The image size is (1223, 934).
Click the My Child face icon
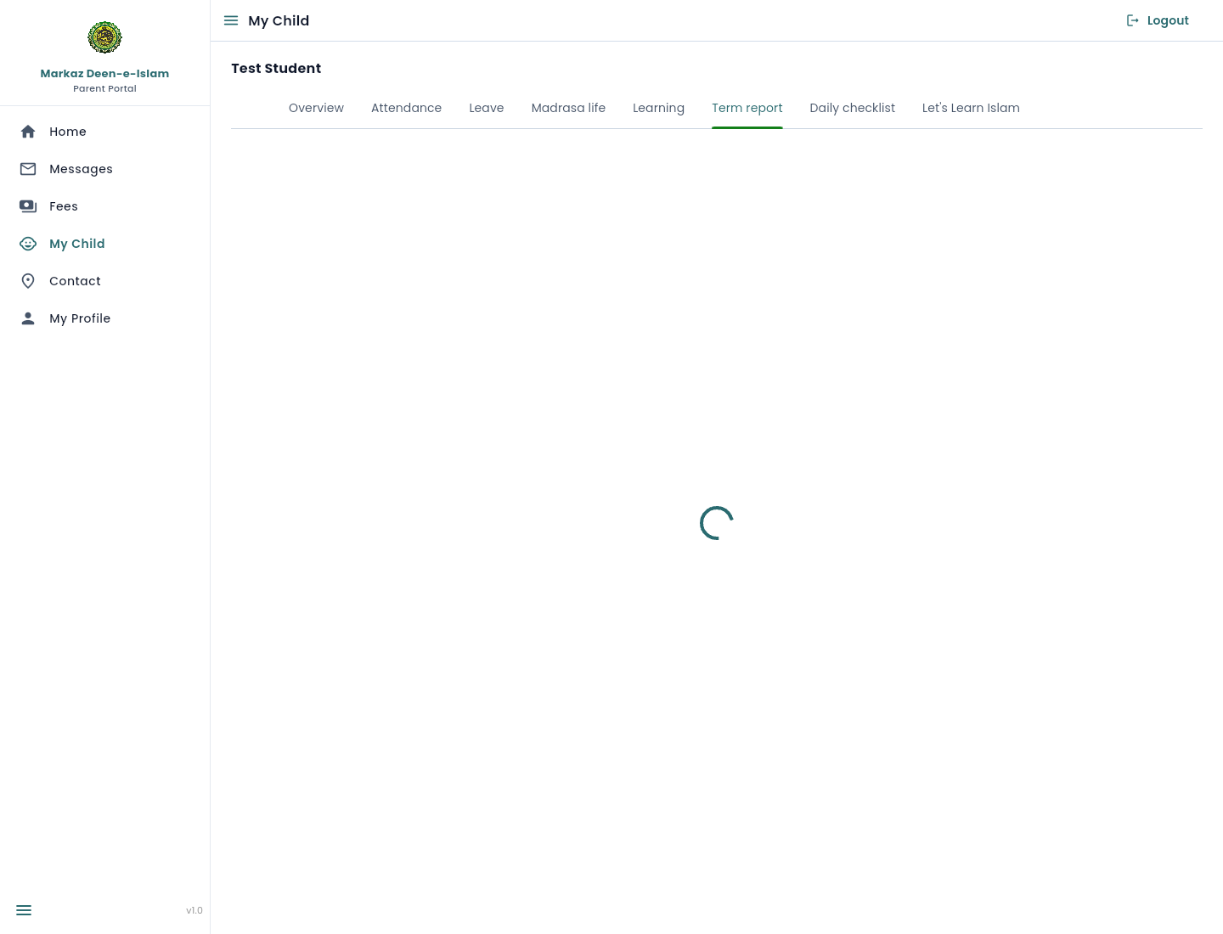coord(28,244)
